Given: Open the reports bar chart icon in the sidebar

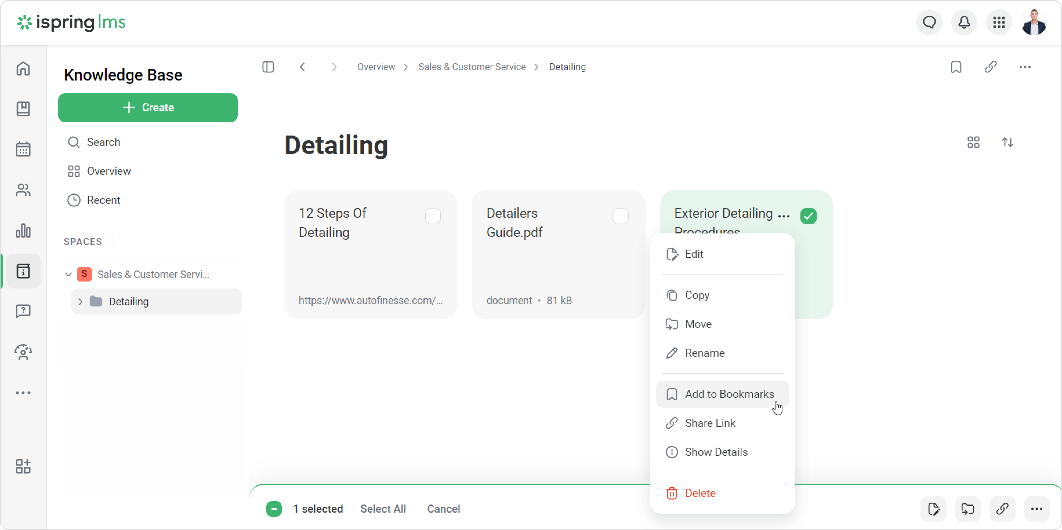Looking at the screenshot, I should click(23, 231).
